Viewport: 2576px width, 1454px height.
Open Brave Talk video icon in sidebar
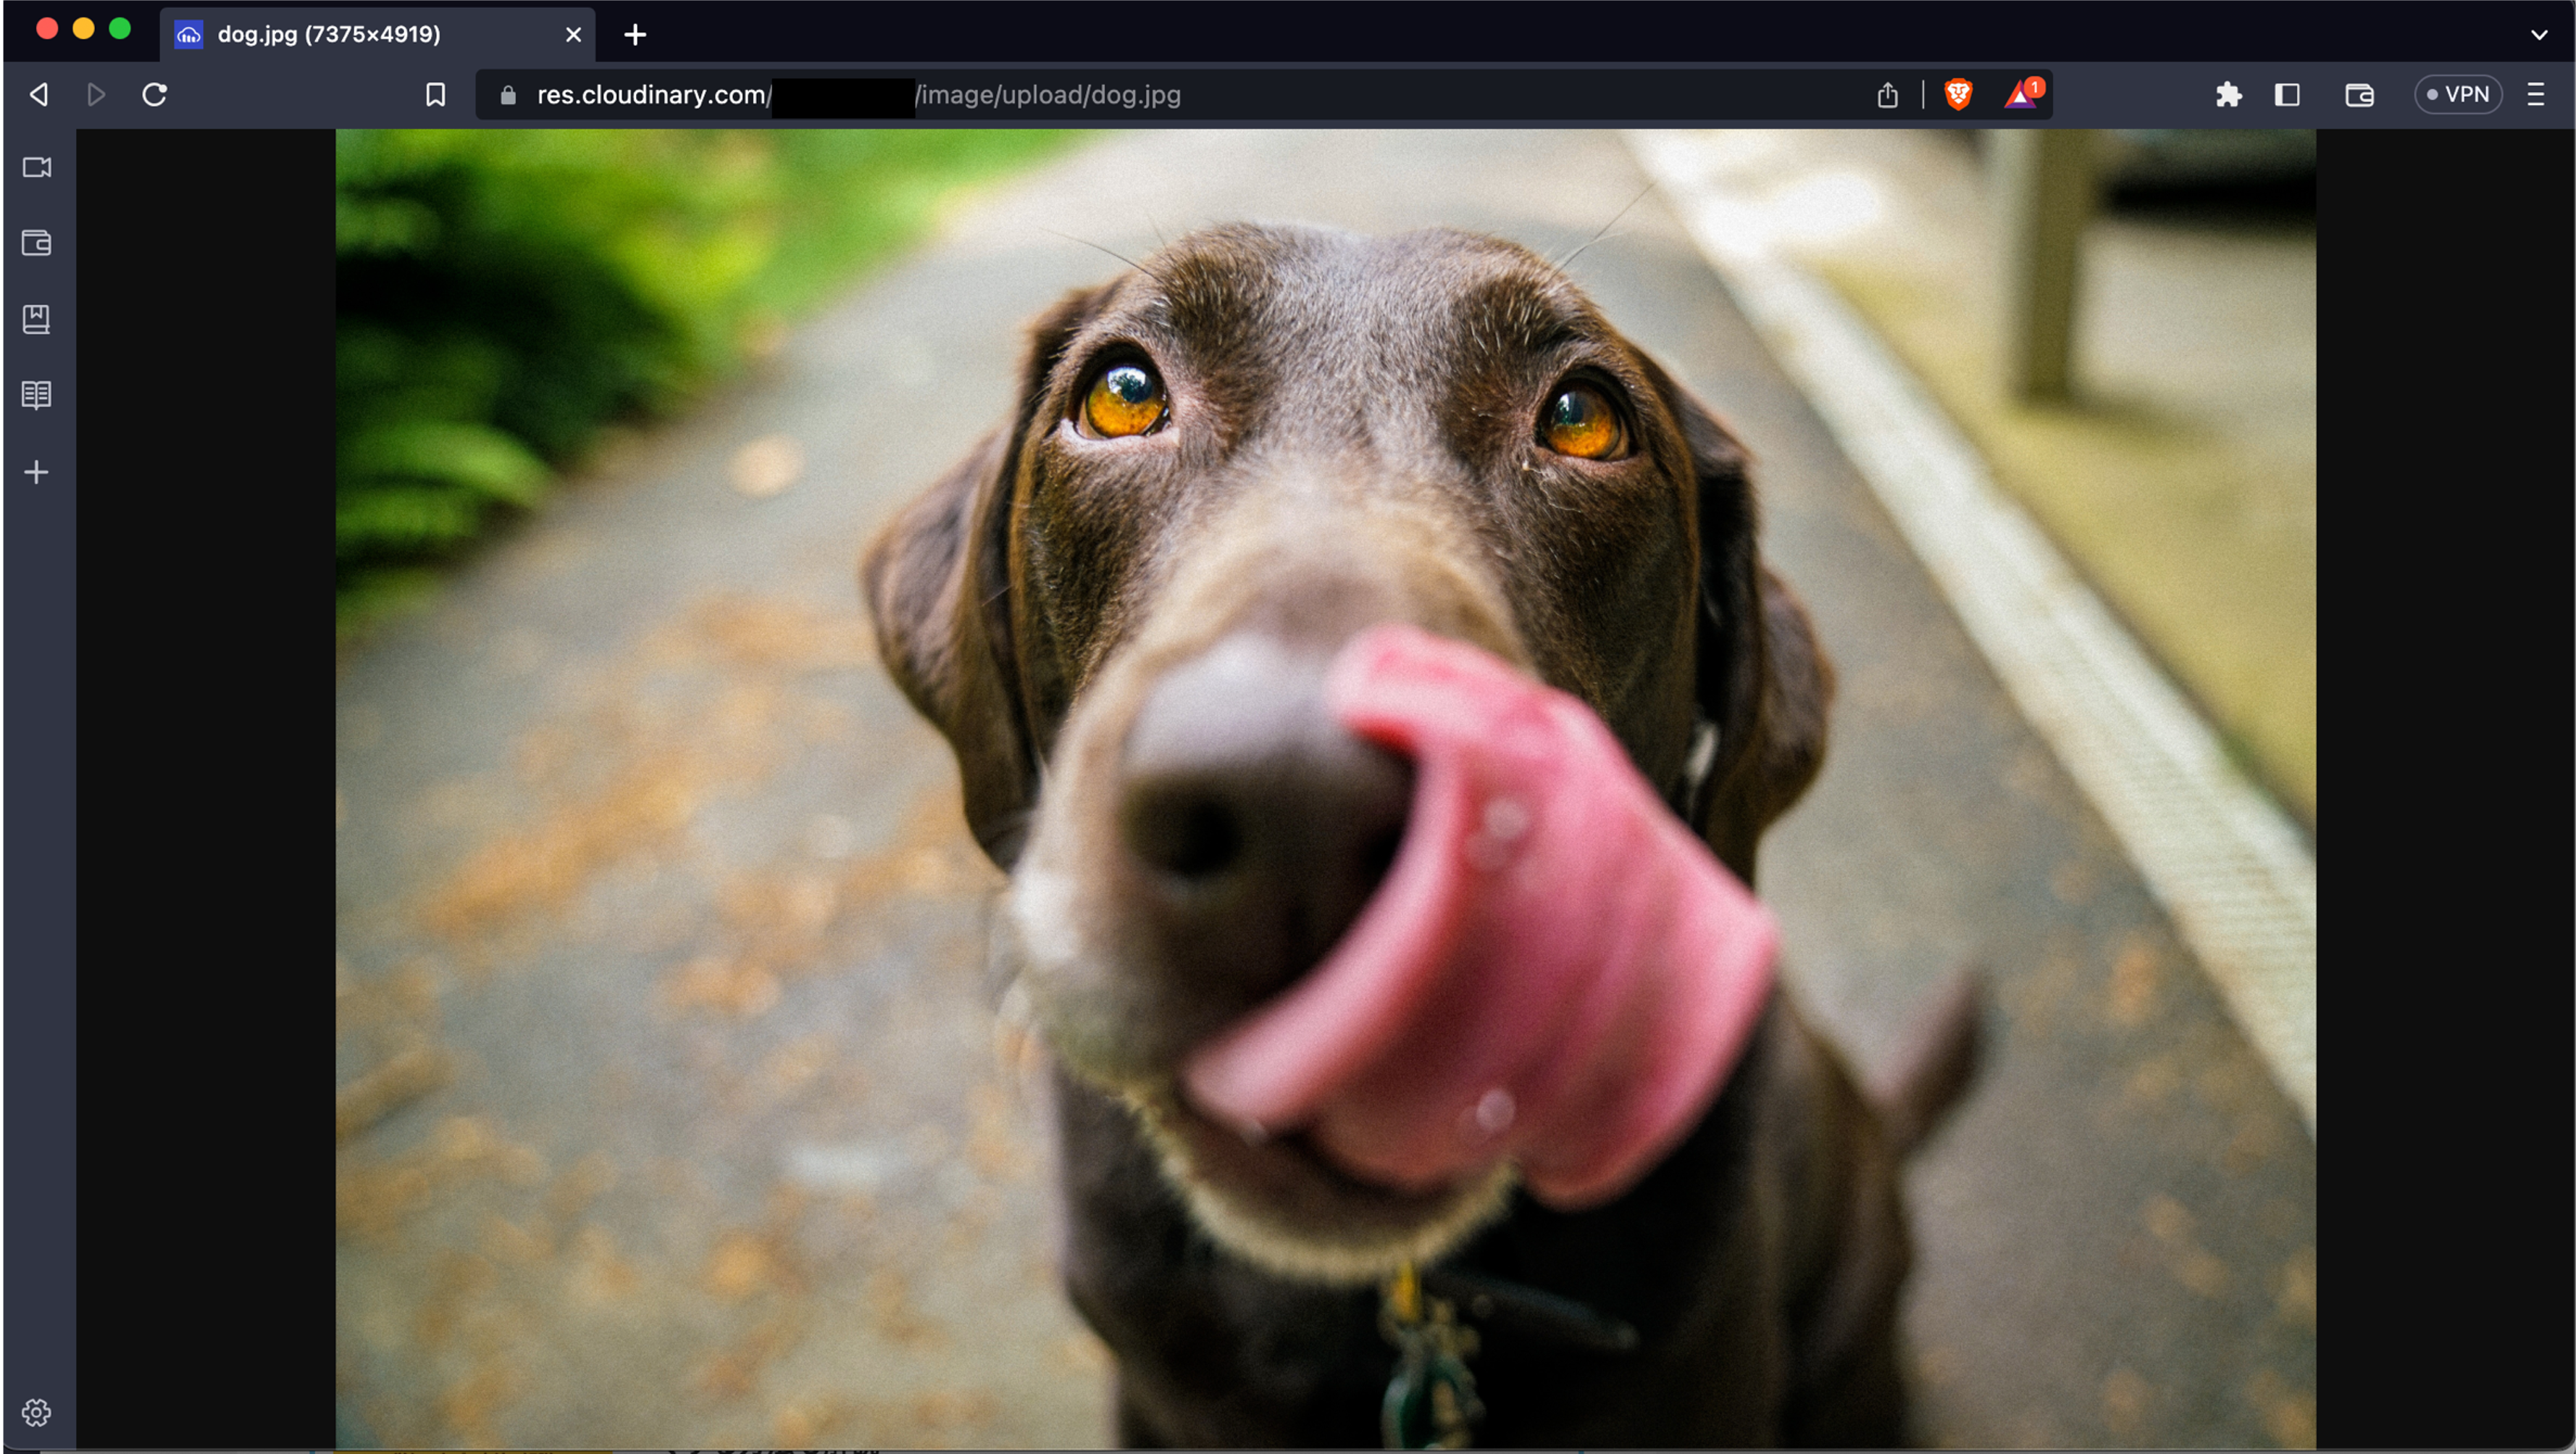click(x=37, y=167)
